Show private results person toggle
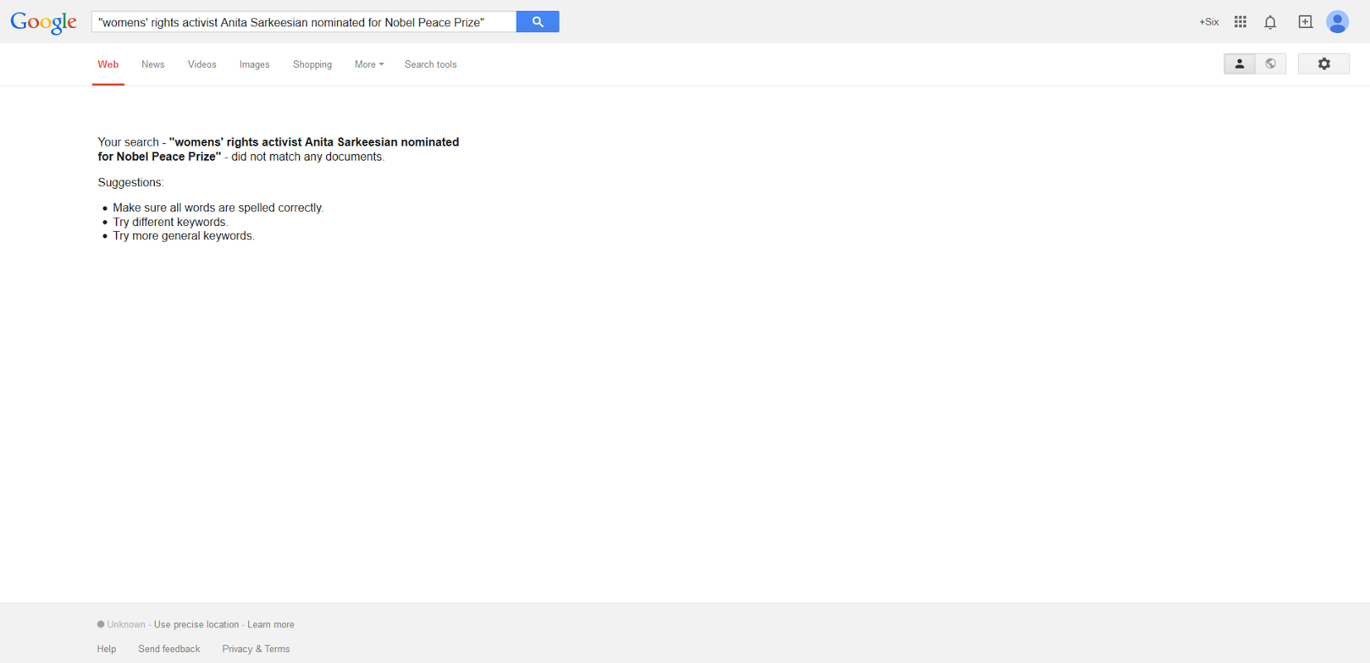Image resolution: width=1370 pixels, height=663 pixels. tap(1239, 64)
